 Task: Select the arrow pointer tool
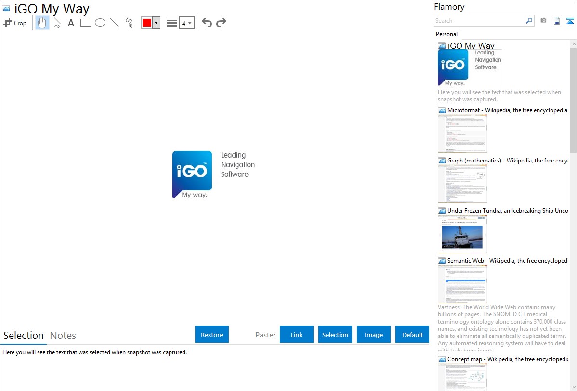[57, 23]
